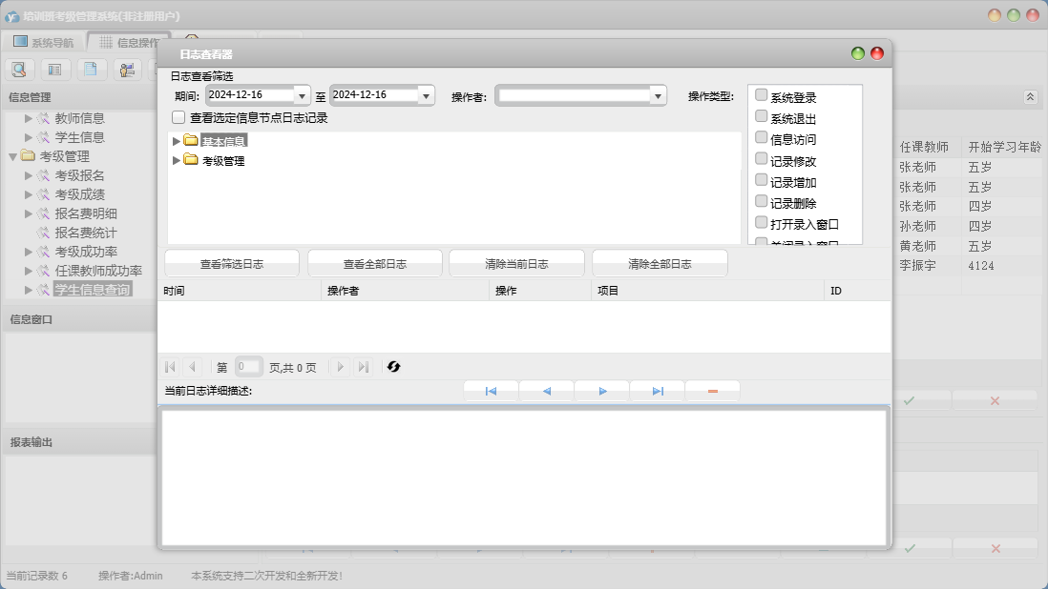Click the collapse chevrons icon on right panel
This screenshot has width=1048, height=589.
1030,96
